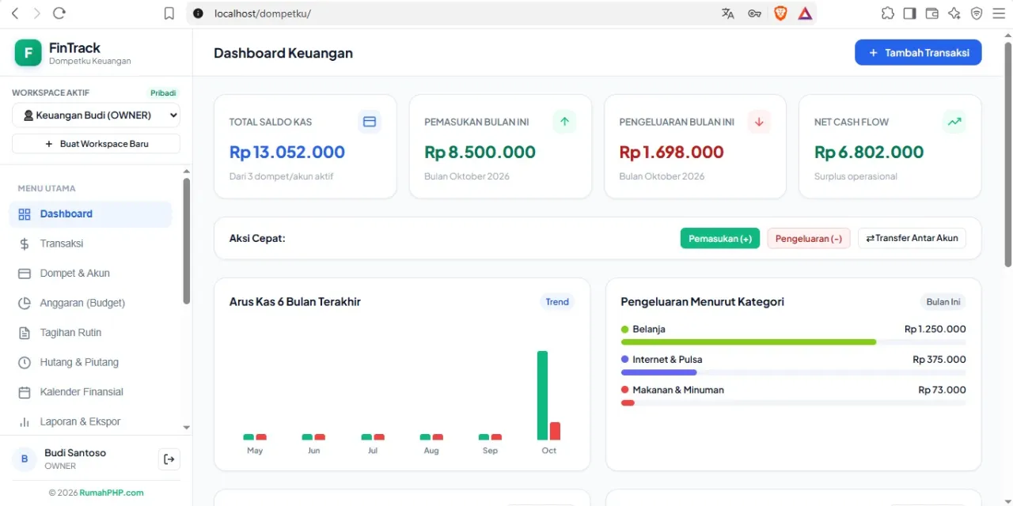Image resolution: width=1013 pixels, height=506 pixels.
Task: Click the green up-arrow Pemasukan icon
Action: [x=564, y=122]
